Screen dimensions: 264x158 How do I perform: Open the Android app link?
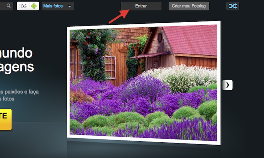click(34, 6)
